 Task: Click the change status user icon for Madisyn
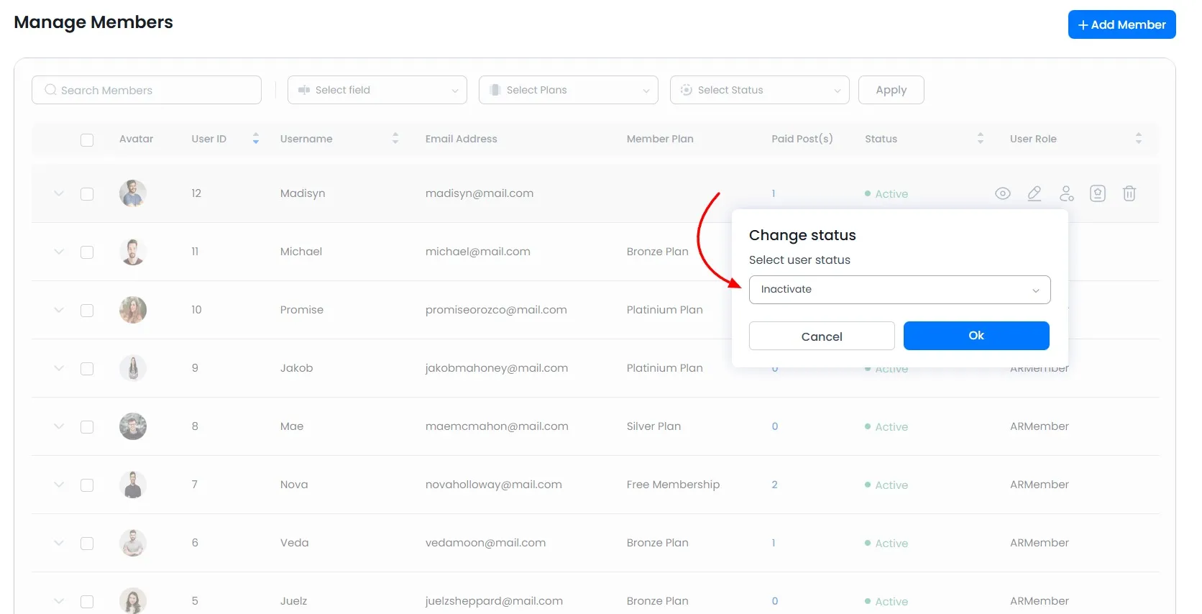[1066, 193]
